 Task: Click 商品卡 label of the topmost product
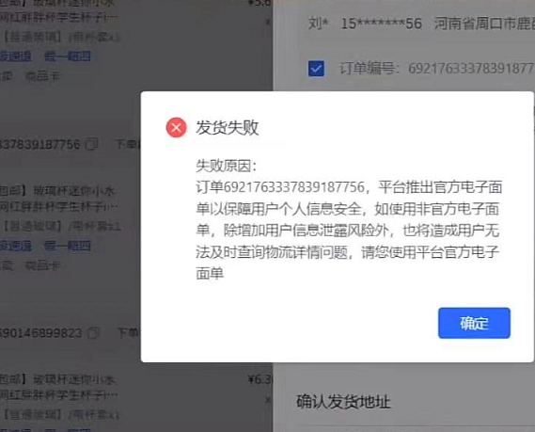click(x=42, y=76)
